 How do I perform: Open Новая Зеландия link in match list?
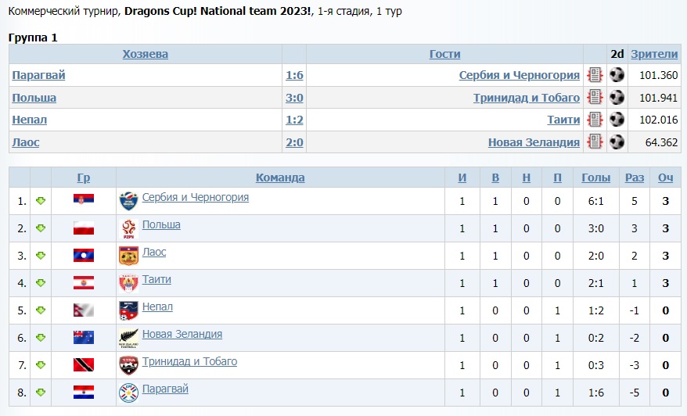(534, 142)
